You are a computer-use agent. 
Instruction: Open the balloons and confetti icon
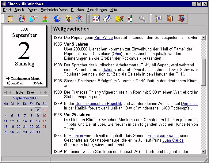click(80, 19)
